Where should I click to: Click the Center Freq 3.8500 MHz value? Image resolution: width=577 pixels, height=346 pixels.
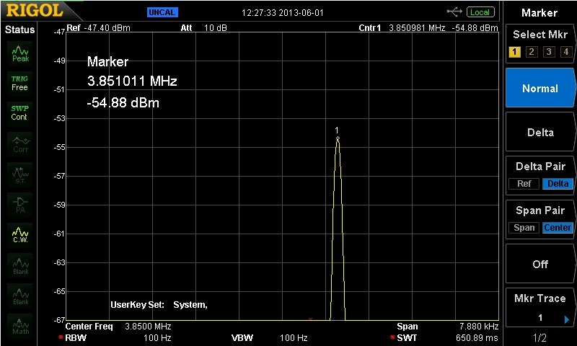pos(148,327)
